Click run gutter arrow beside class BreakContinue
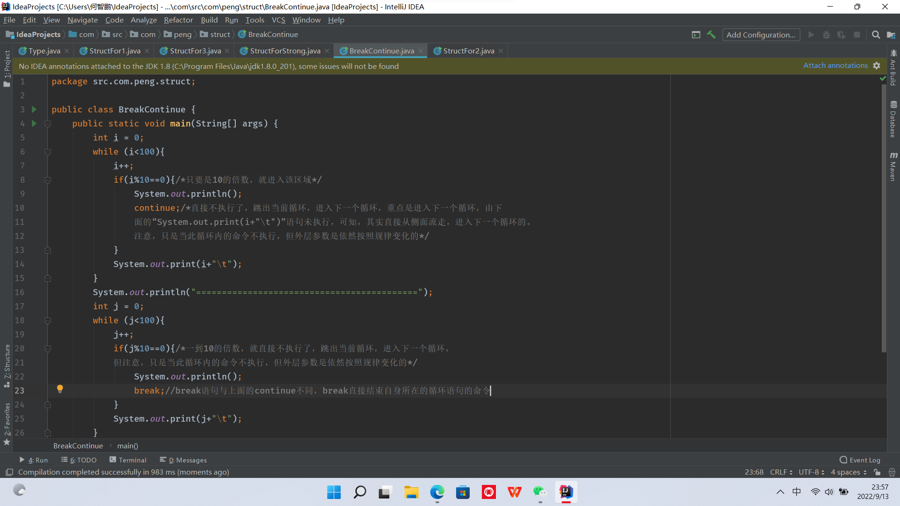Screen dimensions: 900x506 34,109
